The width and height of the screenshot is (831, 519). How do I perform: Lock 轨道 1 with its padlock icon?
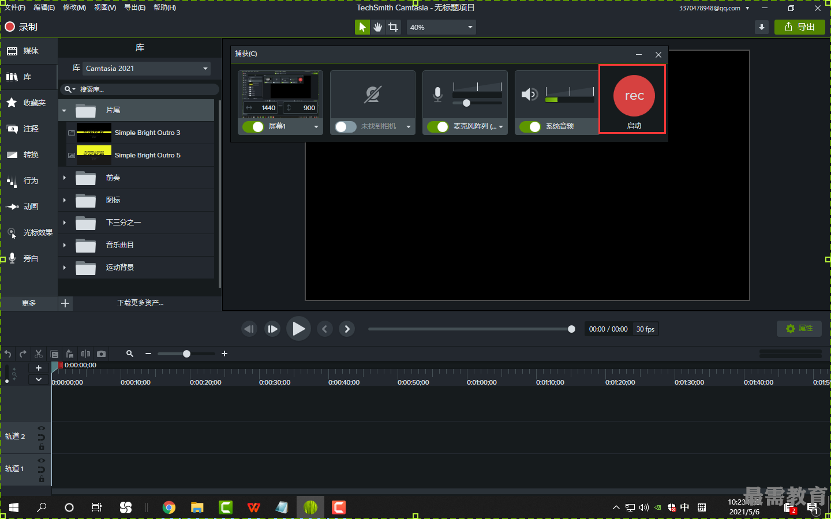42,479
